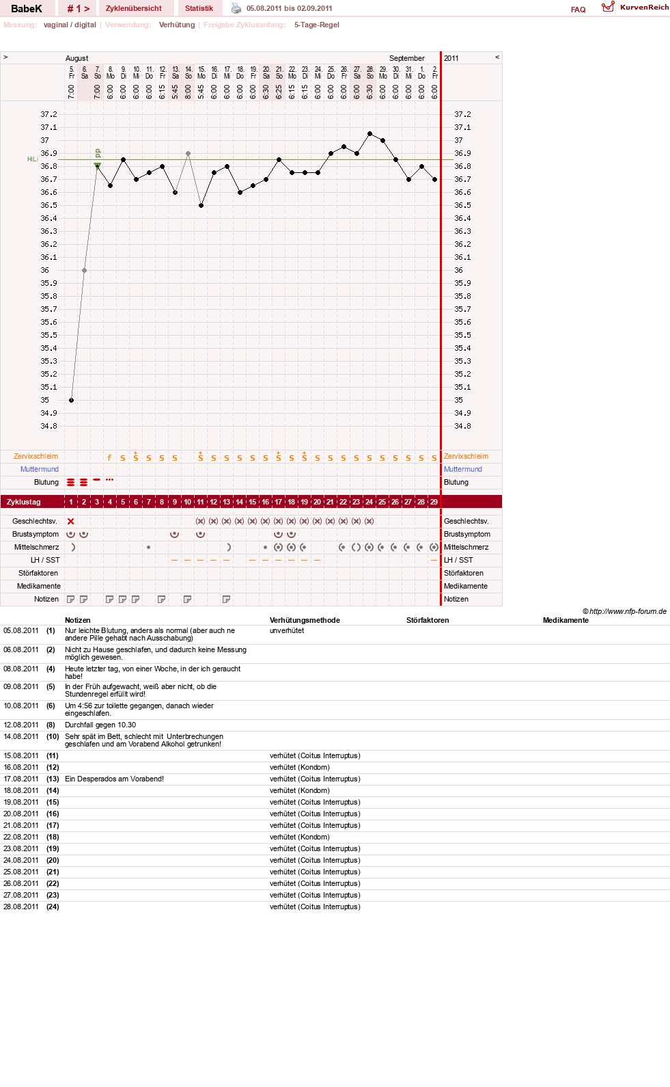
Task: Click the red X Geschlechtsv. icon on day 1
Action: (x=70, y=522)
